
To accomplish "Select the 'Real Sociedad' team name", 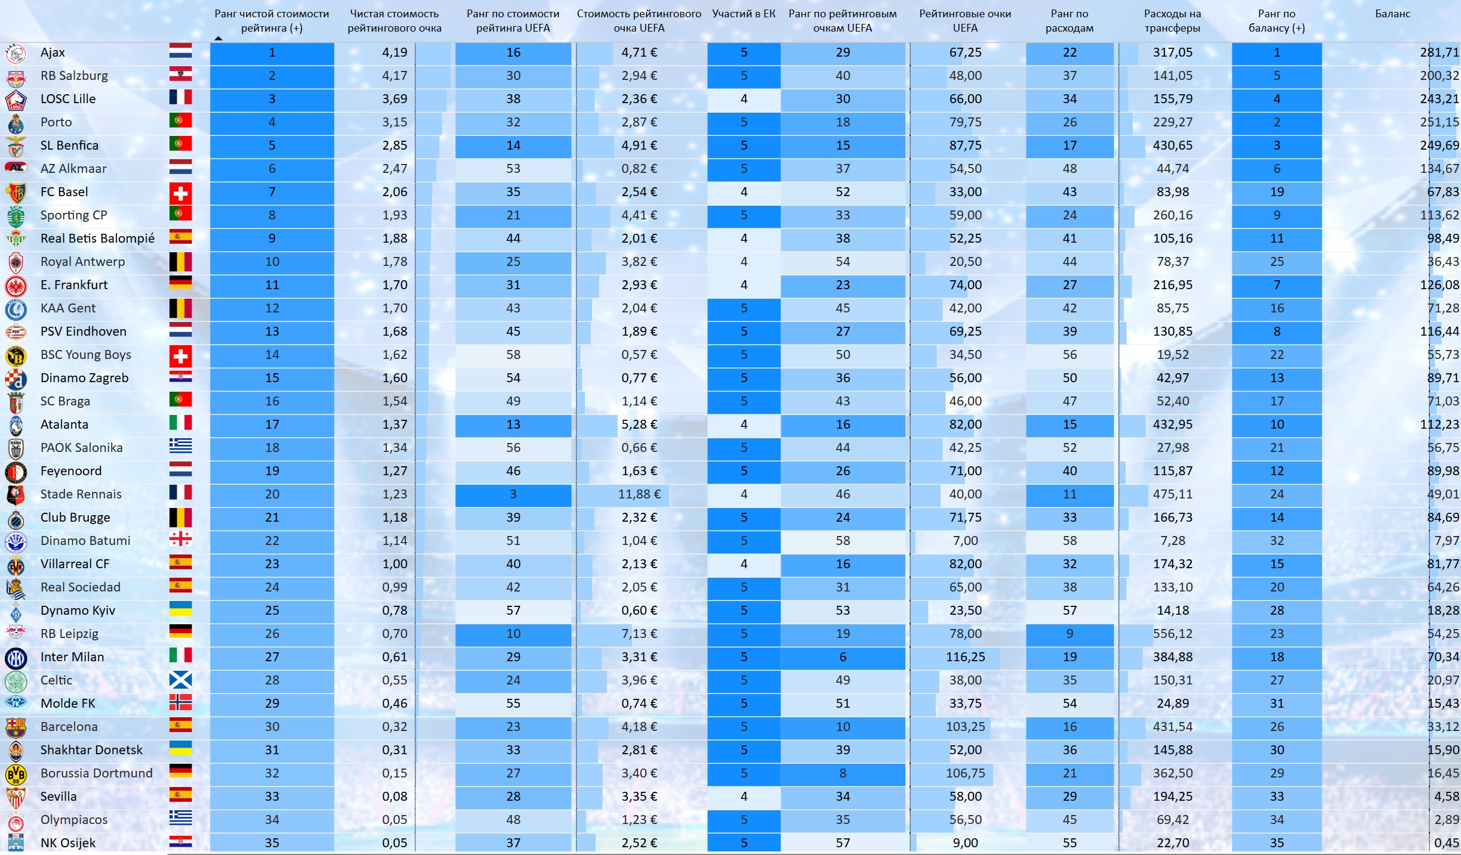I will 80,587.
